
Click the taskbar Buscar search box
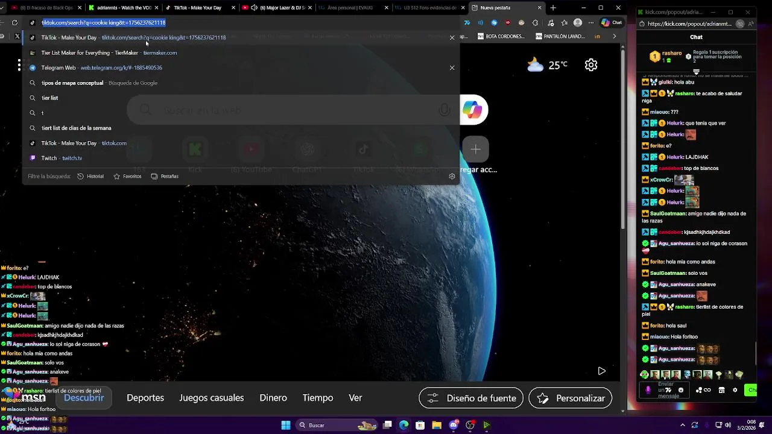[337, 425]
